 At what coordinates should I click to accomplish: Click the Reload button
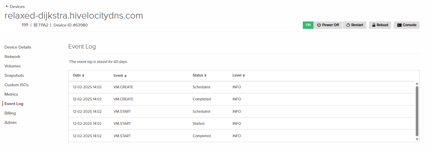pos(380,25)
